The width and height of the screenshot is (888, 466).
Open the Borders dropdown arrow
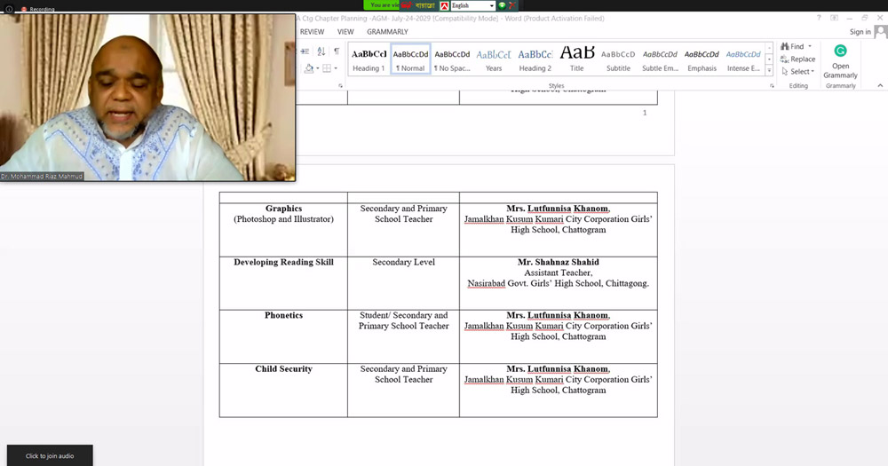tap(336, 68)
